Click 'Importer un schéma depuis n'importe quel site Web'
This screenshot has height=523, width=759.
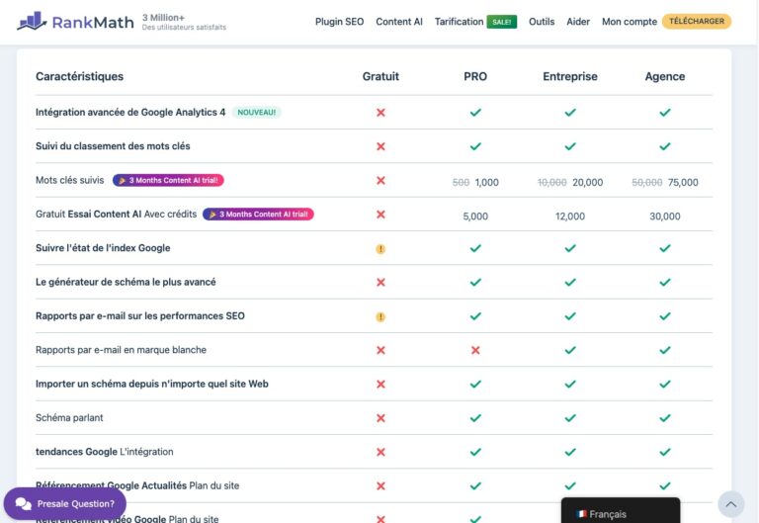click(x=152, y=384)
